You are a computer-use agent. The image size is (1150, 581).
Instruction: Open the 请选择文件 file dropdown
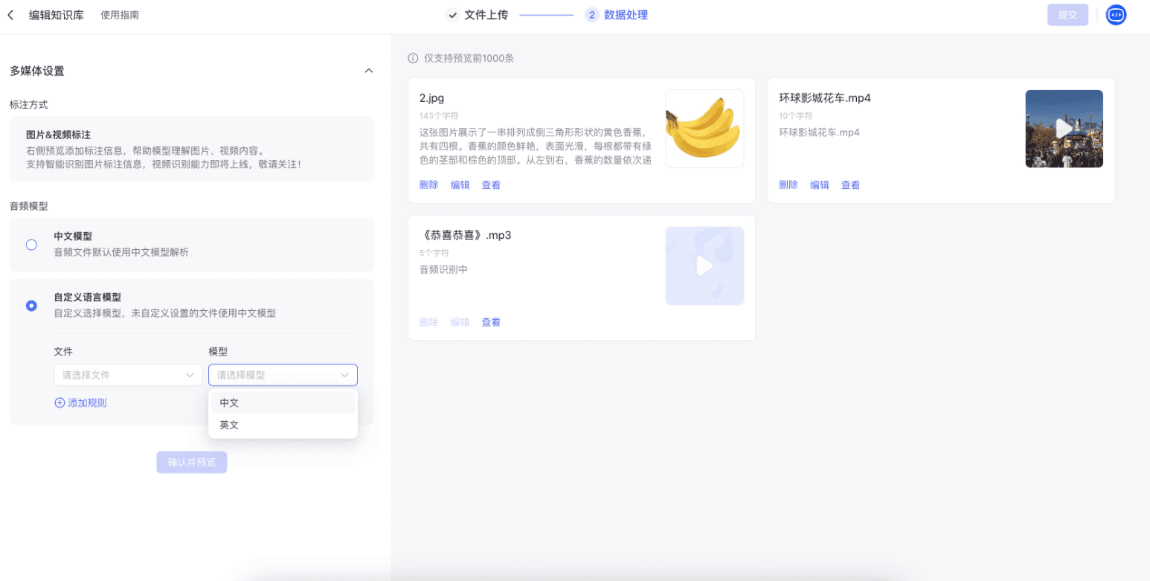(128, 375)
